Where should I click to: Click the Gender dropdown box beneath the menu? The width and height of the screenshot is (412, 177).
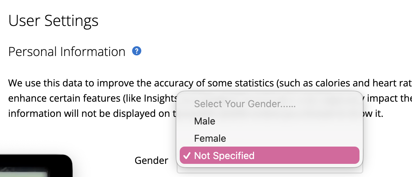click(x=270, y=170)
